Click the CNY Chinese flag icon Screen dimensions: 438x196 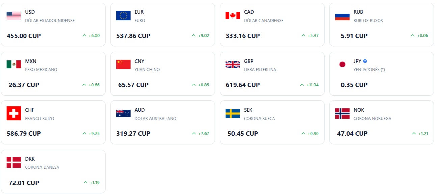[123, 64]
